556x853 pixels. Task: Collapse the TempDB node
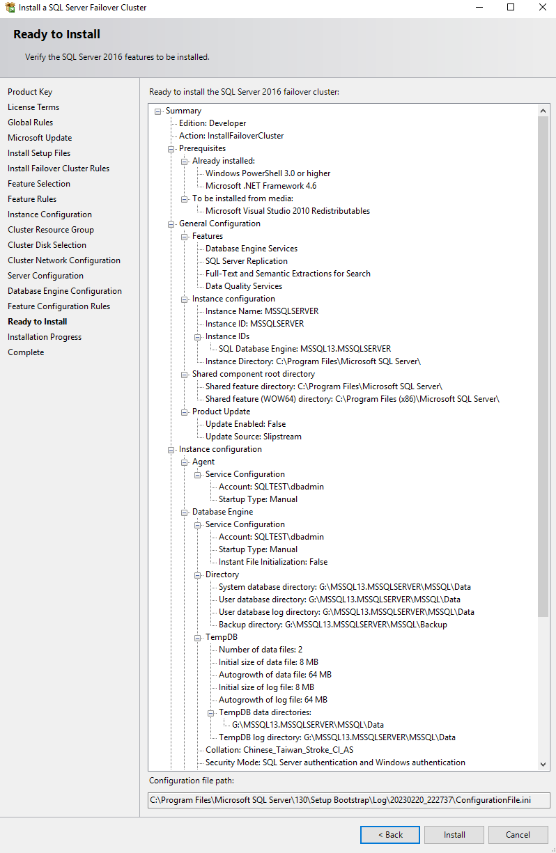pos(198,637)
